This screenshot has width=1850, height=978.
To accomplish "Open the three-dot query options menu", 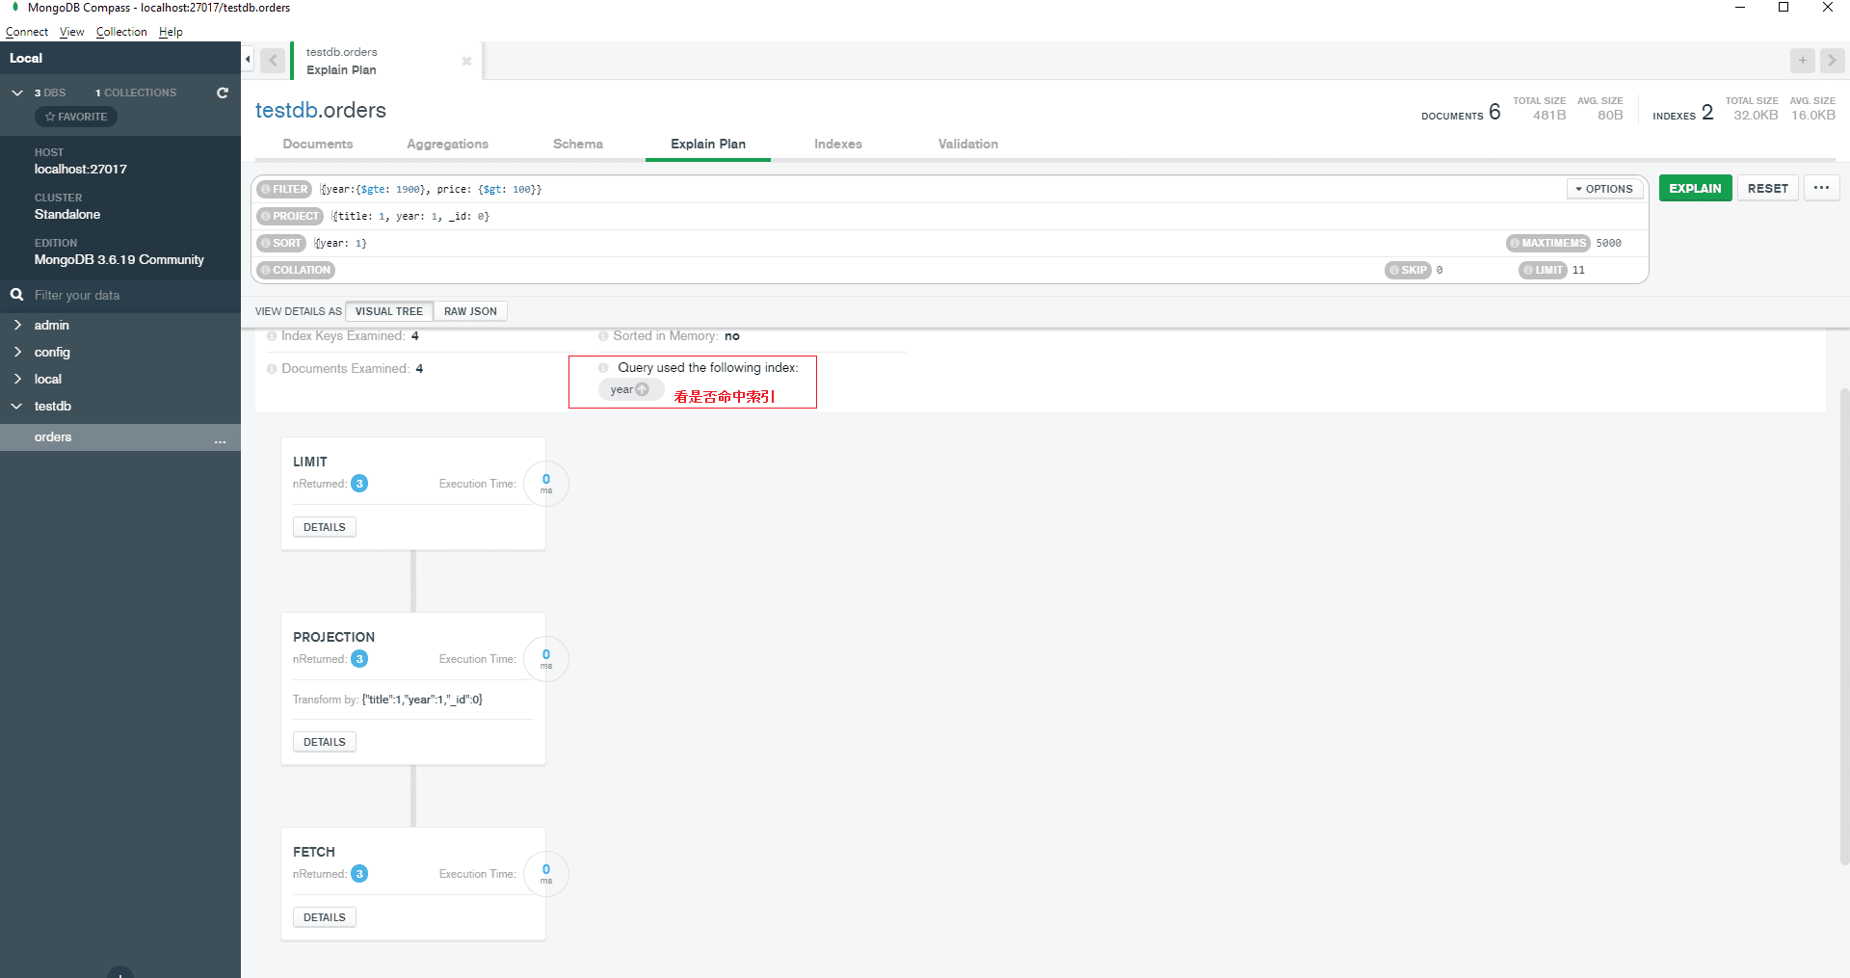I will (x=1821, y=188).
